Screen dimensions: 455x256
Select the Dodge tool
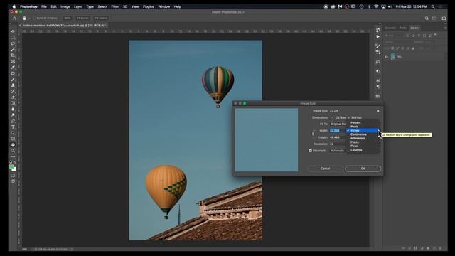(13, 115)
